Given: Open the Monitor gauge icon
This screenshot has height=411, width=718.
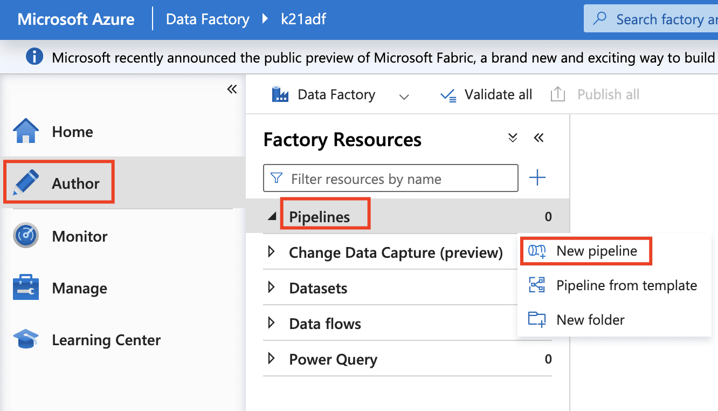Looking at the screenshot, I should (26, 236).
